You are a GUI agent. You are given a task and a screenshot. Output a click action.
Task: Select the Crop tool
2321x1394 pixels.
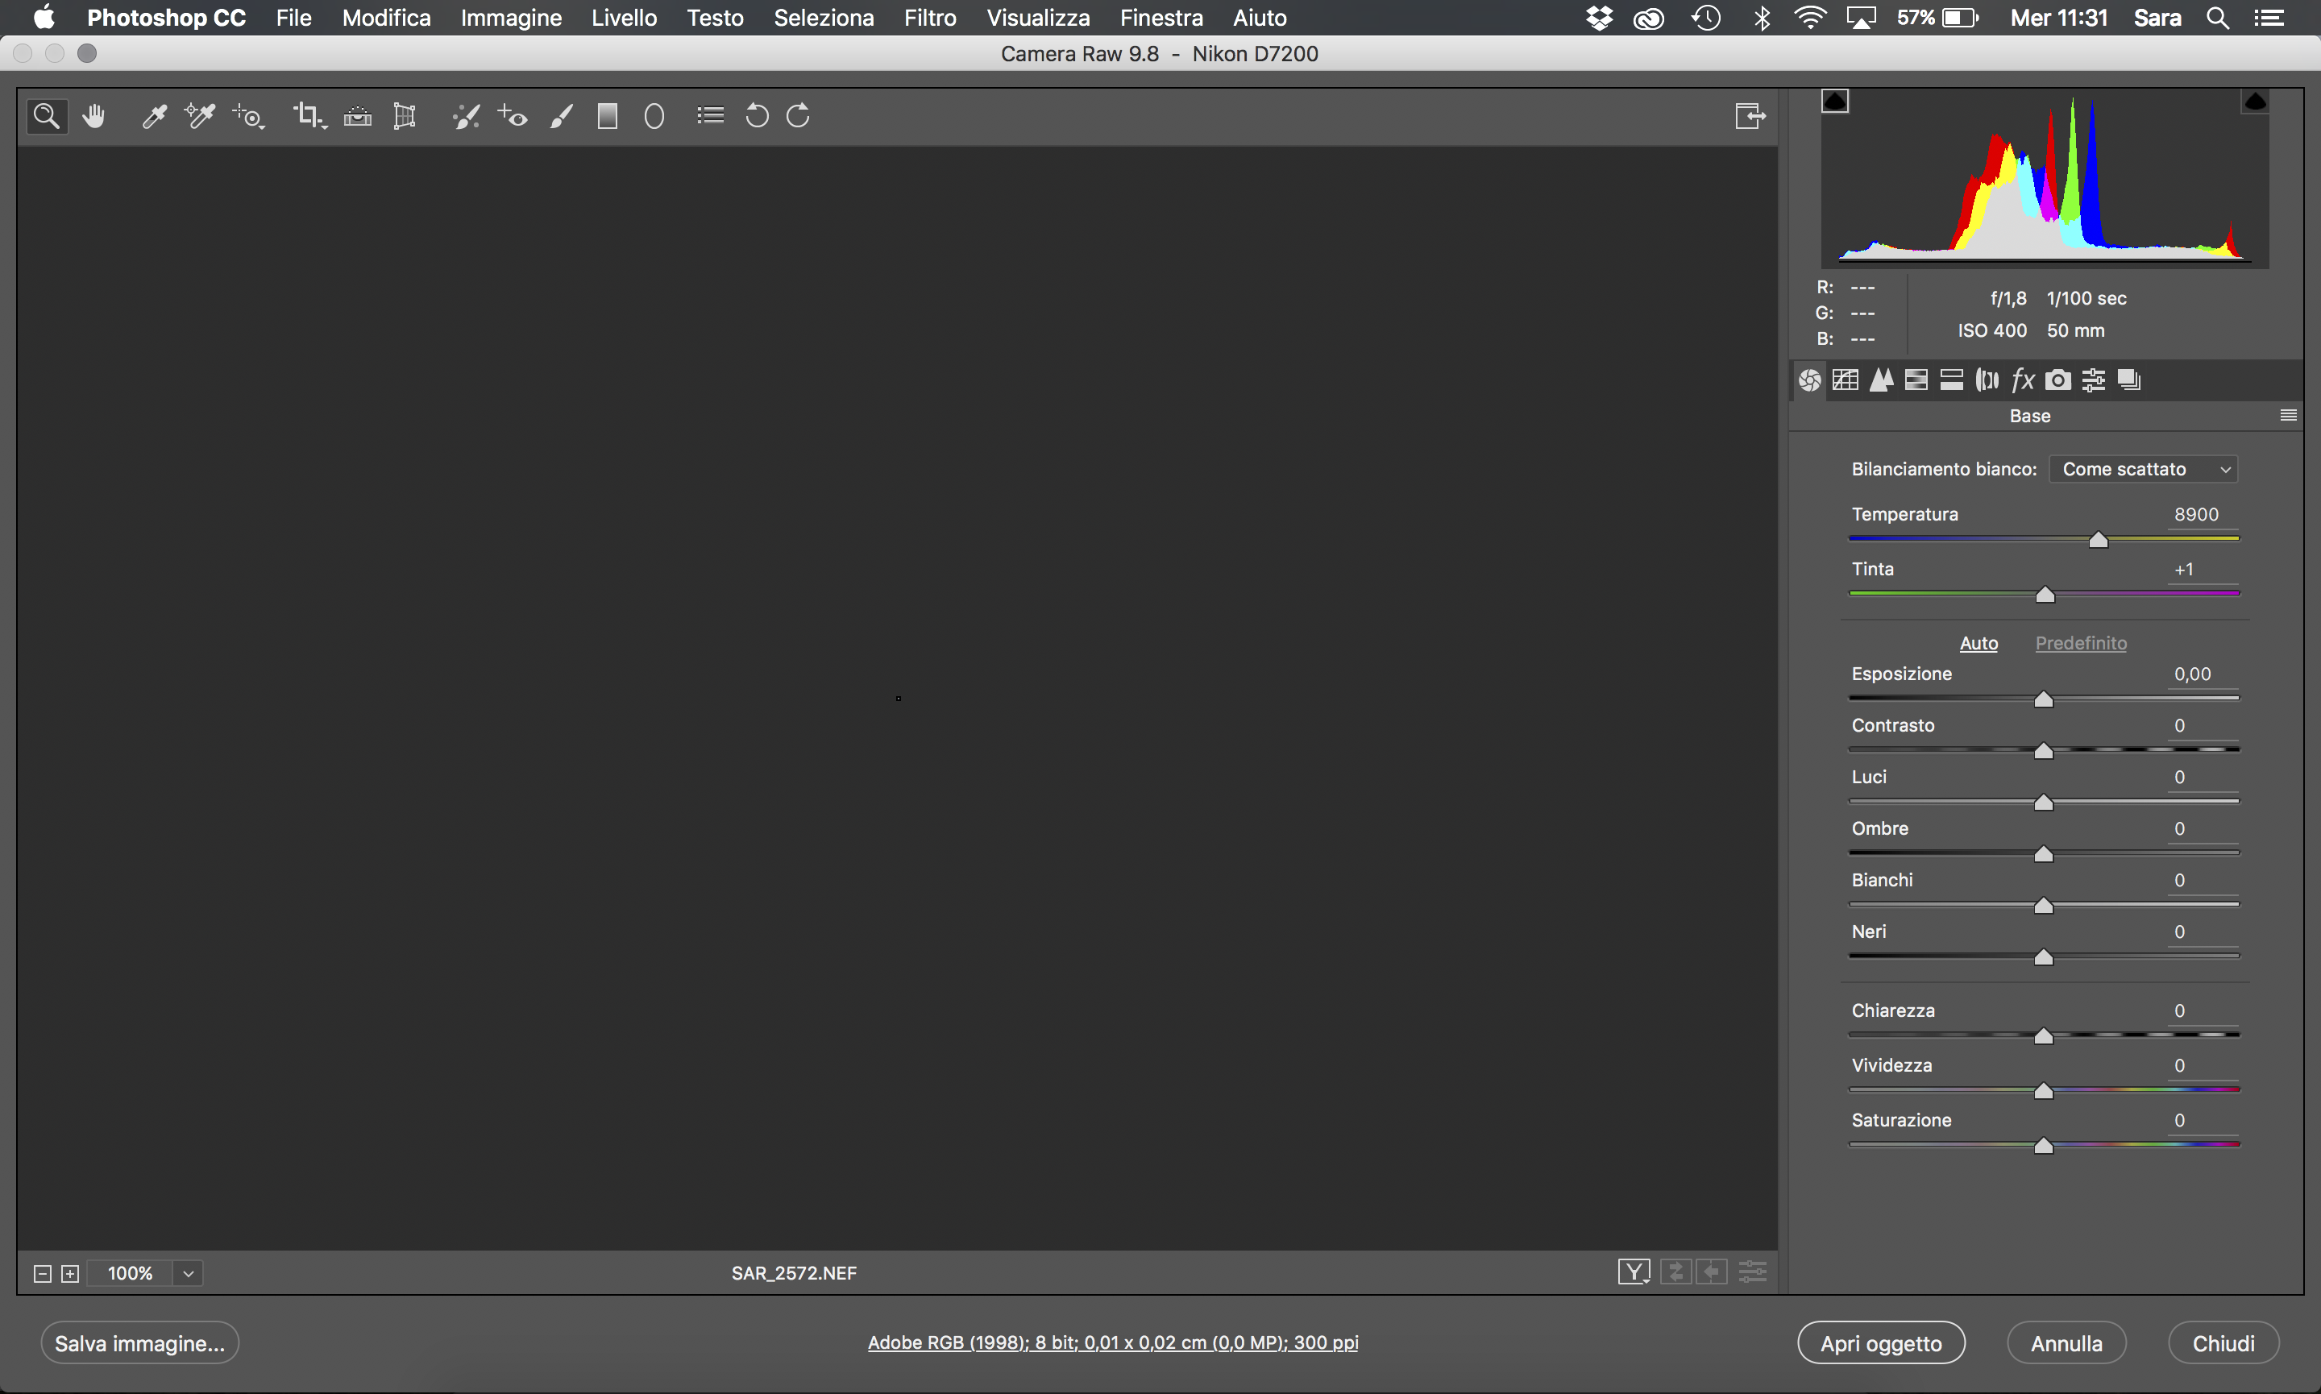309,117
